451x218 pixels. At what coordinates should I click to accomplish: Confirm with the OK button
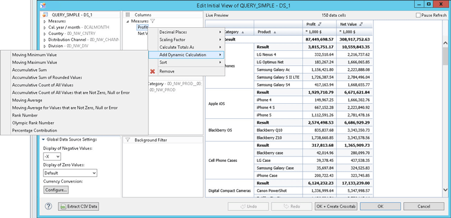[x=380, y=207]
